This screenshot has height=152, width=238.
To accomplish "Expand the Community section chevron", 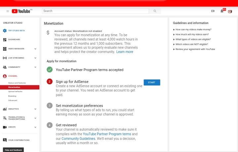I will click(x=35, y=67).
